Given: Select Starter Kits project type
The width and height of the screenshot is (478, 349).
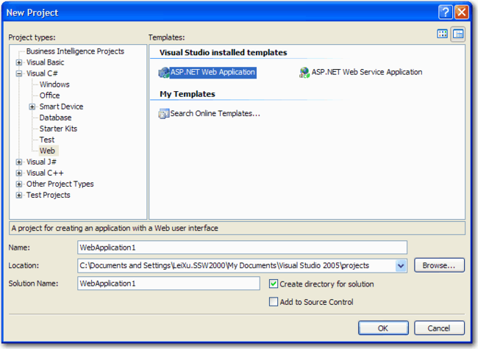Looking at the screenshot, I should [58, 129].
